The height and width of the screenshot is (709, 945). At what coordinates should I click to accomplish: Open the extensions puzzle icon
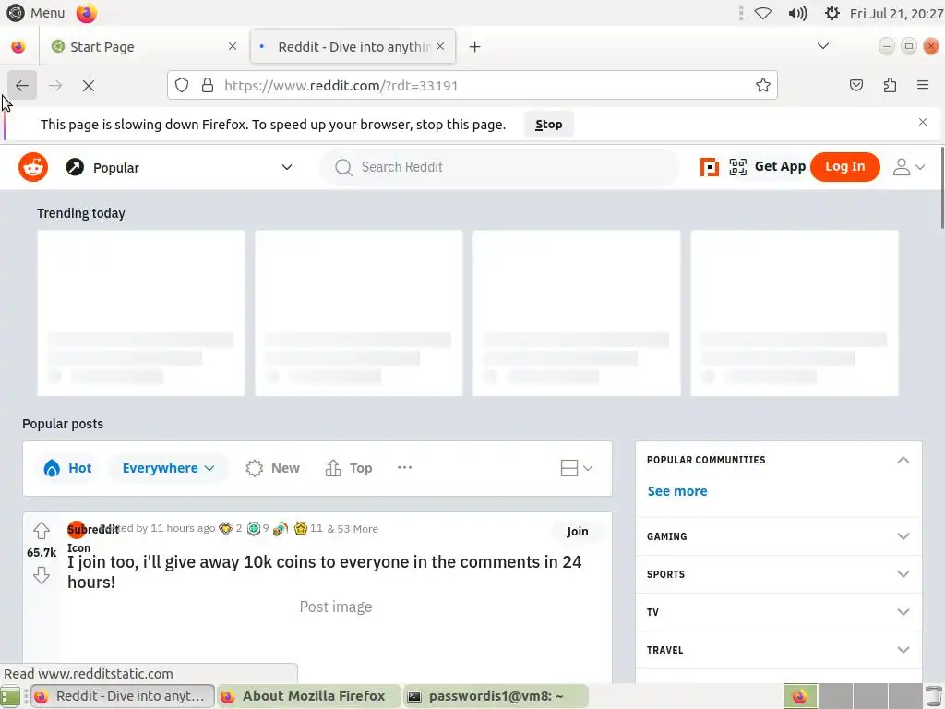890,85
